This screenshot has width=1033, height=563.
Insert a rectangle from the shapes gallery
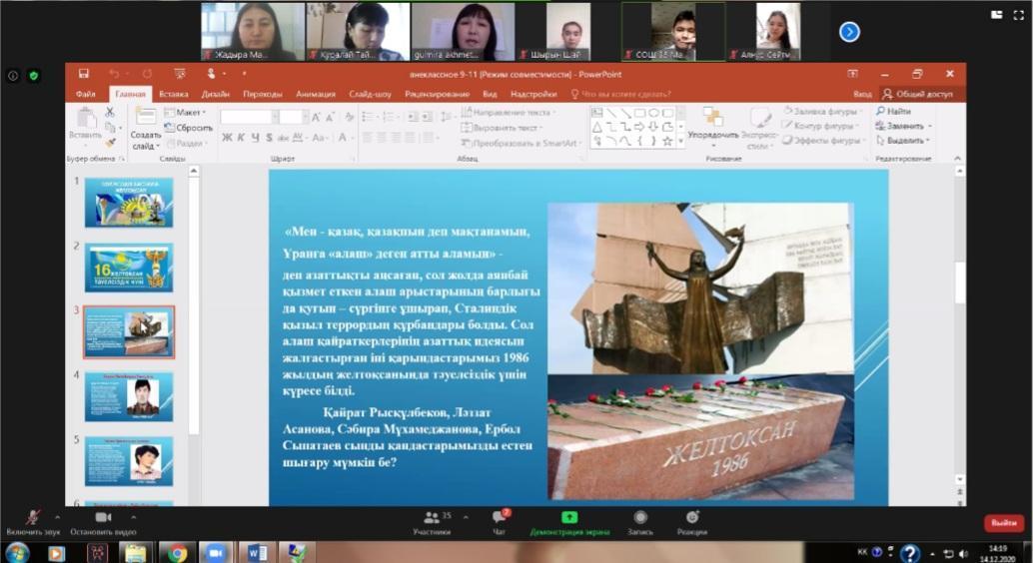tap(639, 113)
